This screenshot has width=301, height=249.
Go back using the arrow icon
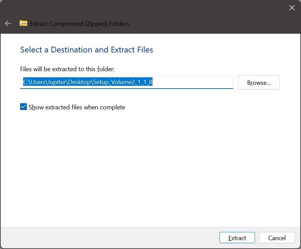point(8,24)
